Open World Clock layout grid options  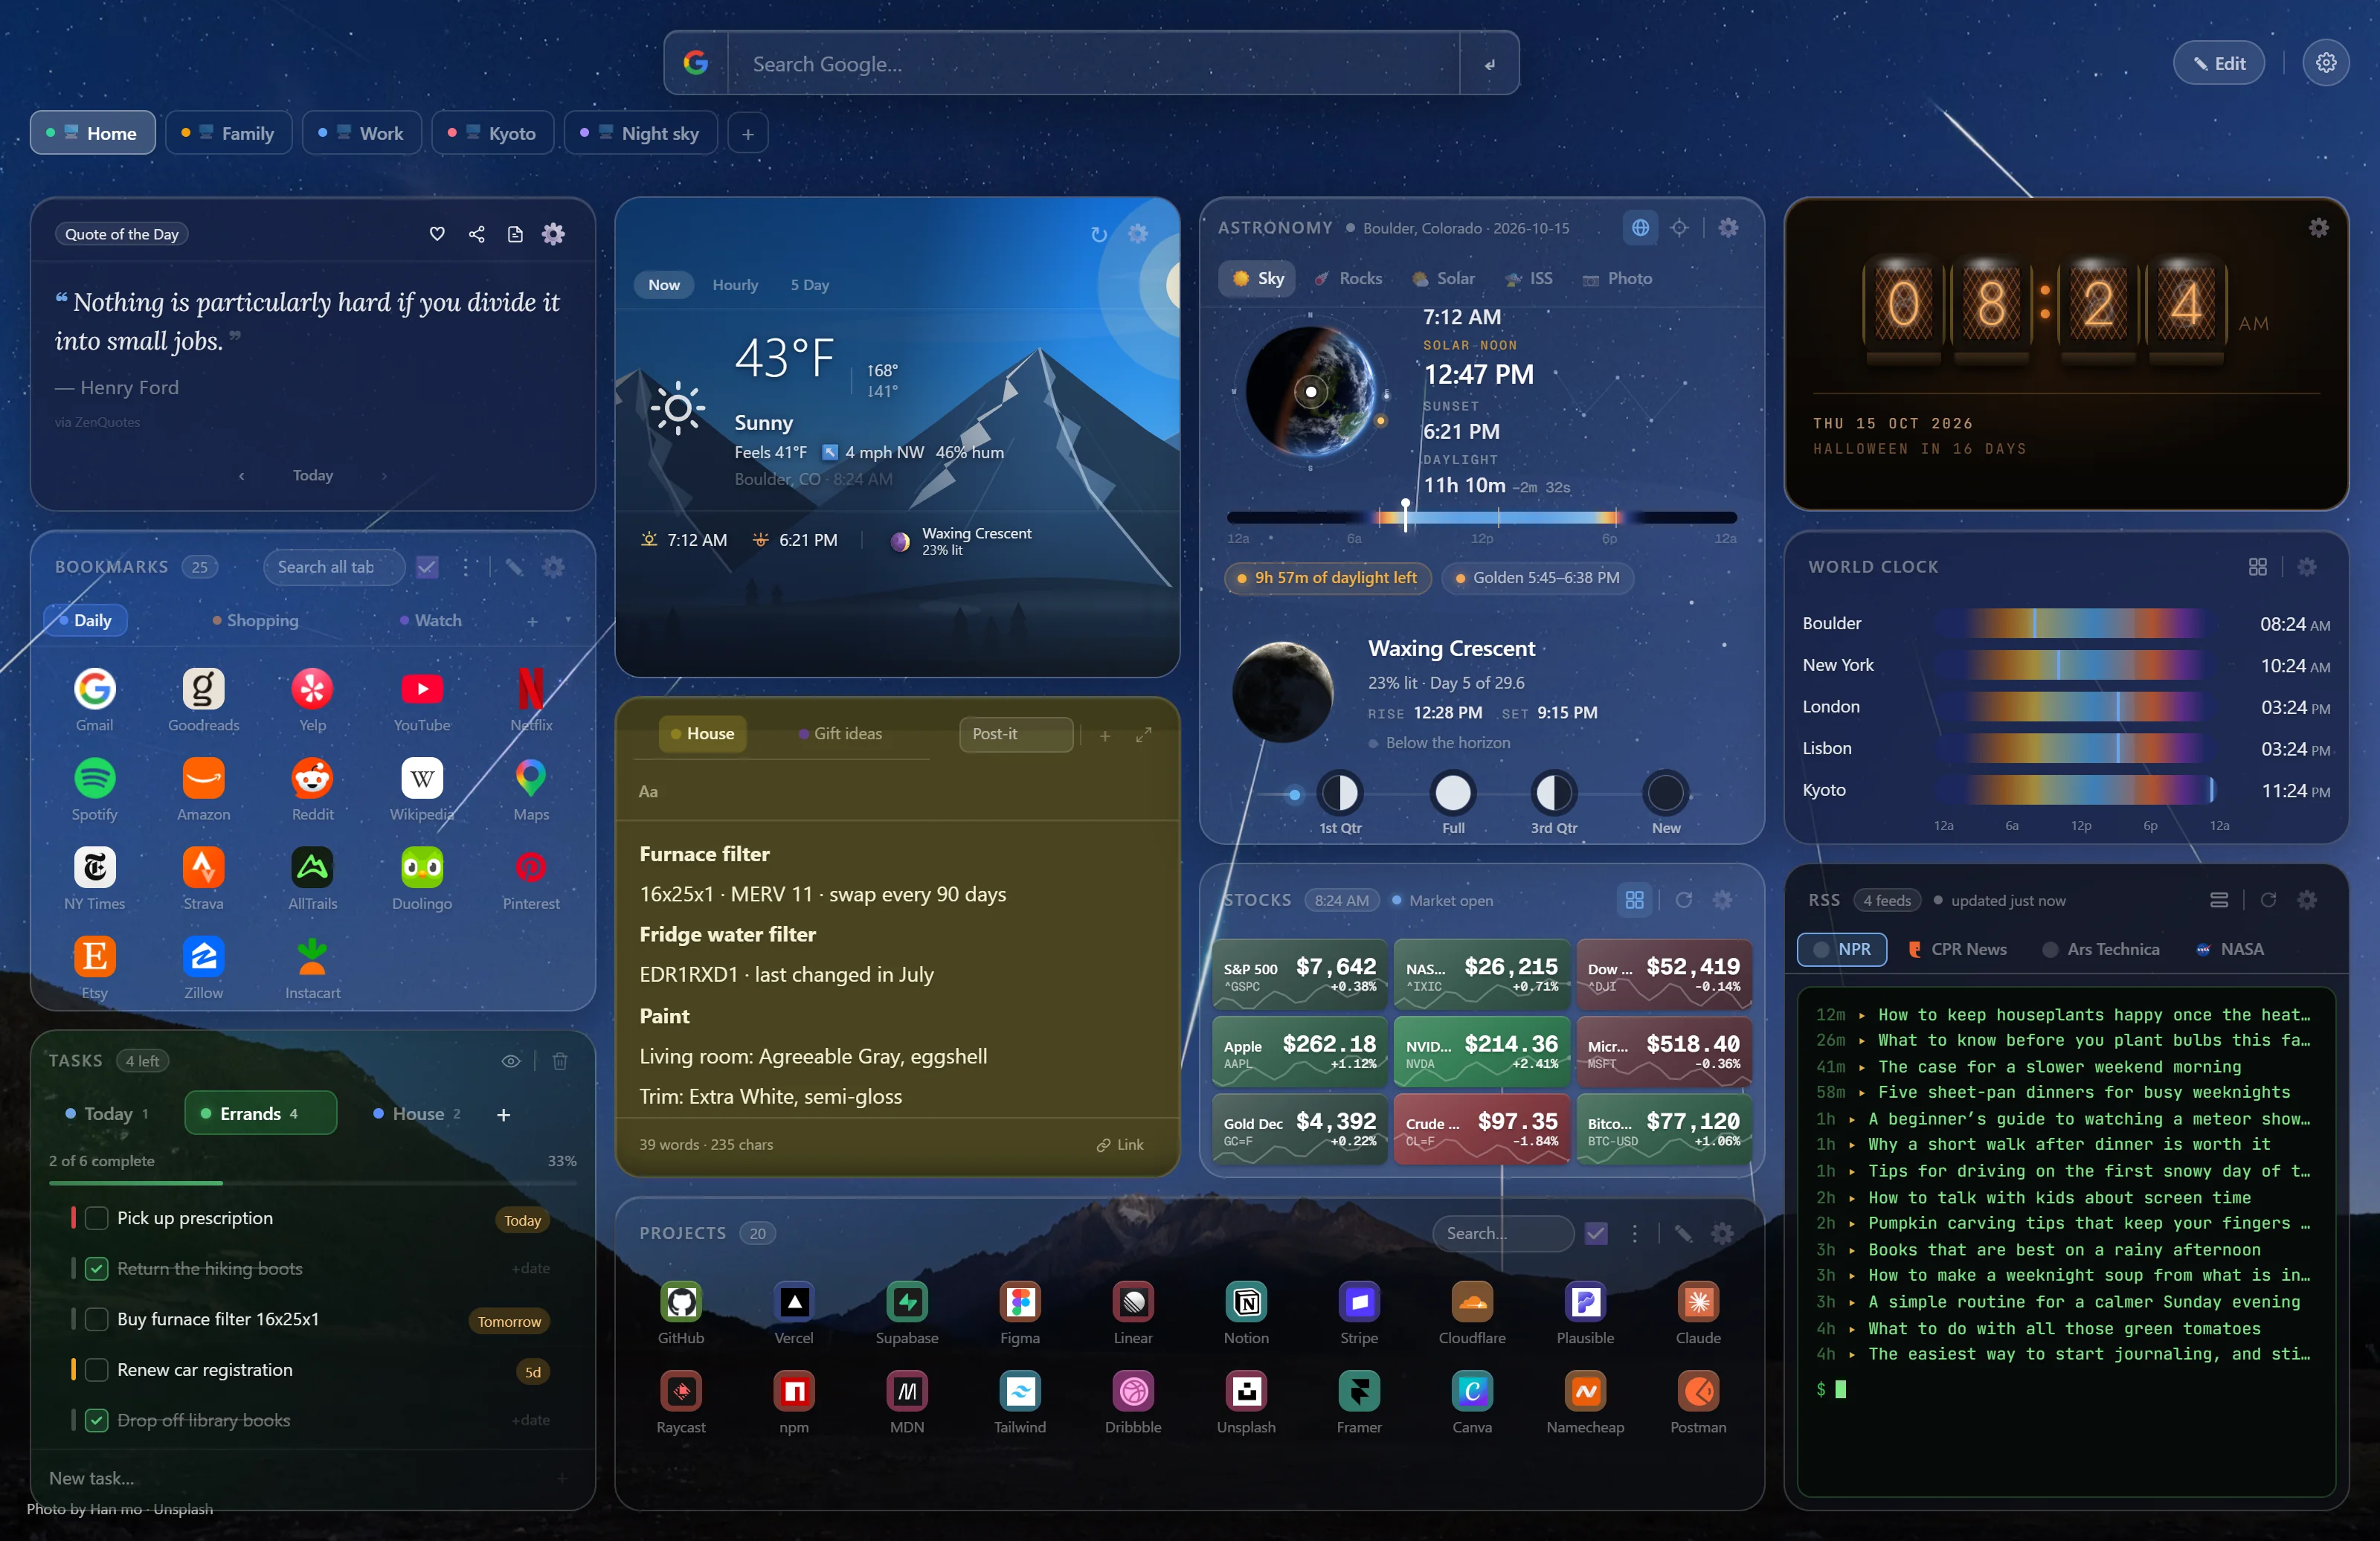click(x=2257, y=567)
